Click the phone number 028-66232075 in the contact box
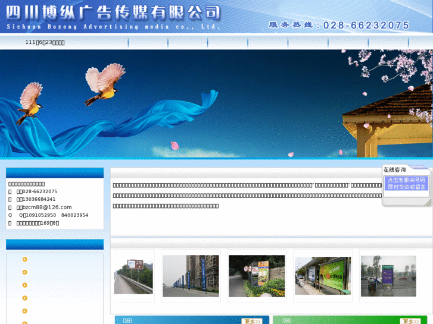Image resolution: width=433 pixels, height=324 pixels. 40,191
